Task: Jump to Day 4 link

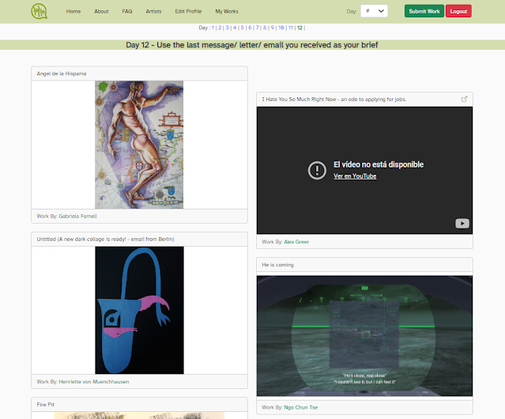Action: [x=235, y=28]
